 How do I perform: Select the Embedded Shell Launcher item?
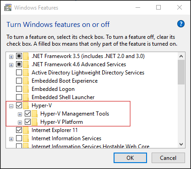click(x=63, y=97)
